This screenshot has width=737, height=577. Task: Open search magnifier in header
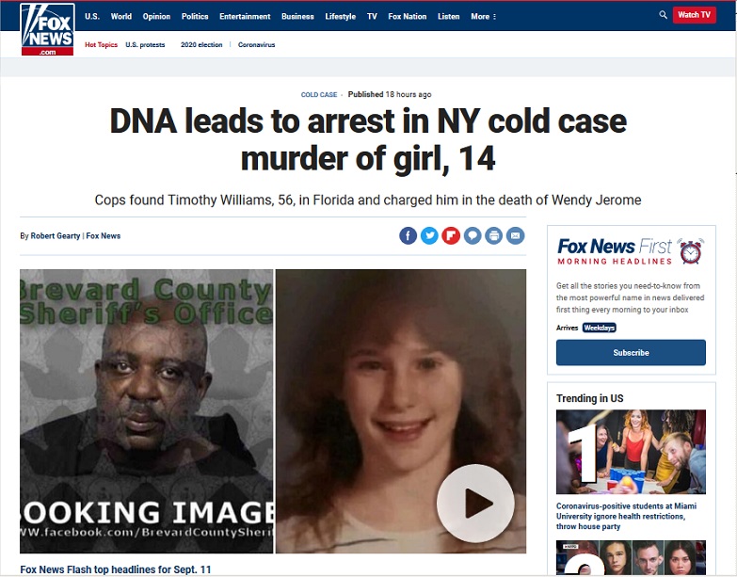pos(663,15)
